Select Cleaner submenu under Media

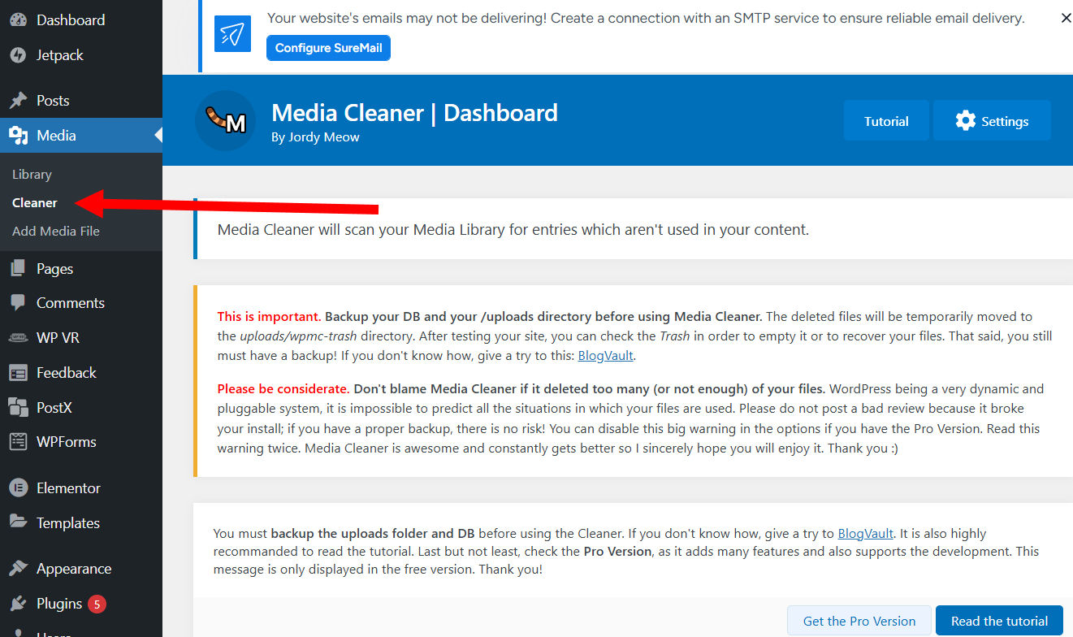click(35, 203)
